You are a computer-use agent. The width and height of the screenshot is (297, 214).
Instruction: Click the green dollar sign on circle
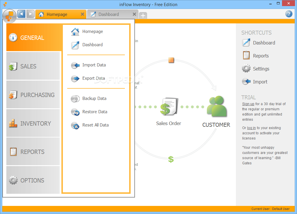(171, 159)
